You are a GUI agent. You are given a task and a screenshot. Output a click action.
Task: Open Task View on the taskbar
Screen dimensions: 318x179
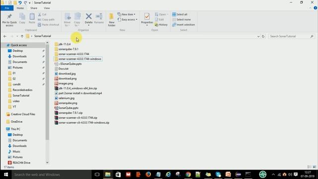coord(97,175)
